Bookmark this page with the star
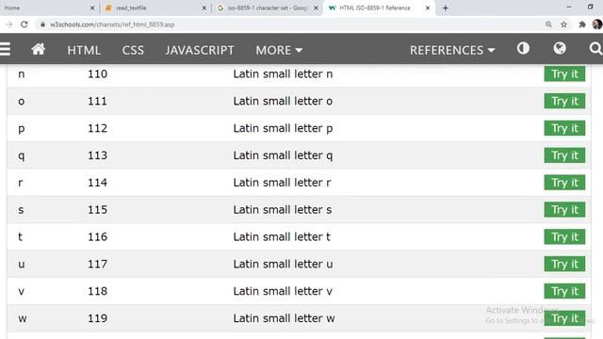Viewport: 603px width, 339px height. (563, 24)
